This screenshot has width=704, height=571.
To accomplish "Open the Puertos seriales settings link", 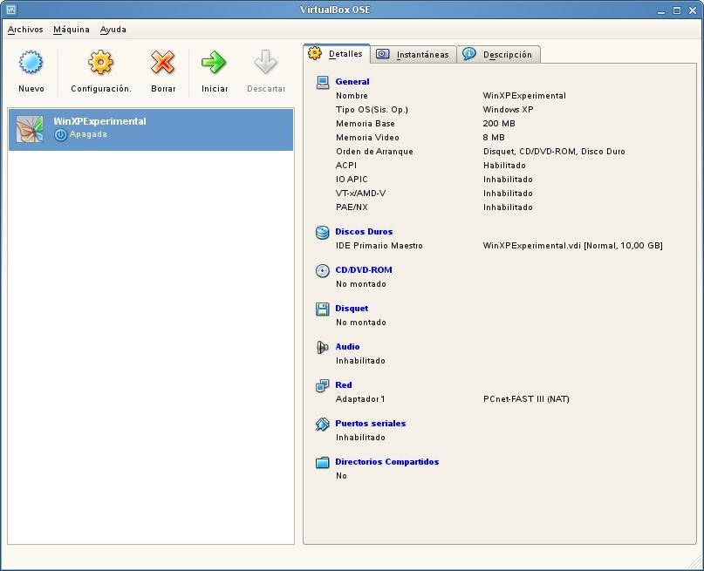I will [x=371, y=424].
